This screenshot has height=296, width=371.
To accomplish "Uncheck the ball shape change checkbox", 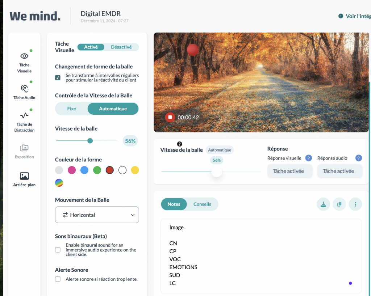I will (x=58, y=78).
